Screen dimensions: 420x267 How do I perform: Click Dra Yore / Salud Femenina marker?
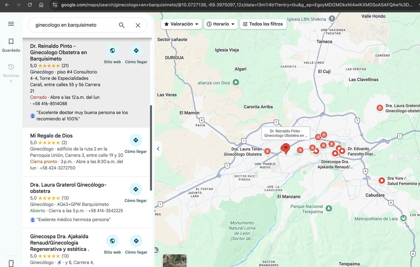pos(382,181)
